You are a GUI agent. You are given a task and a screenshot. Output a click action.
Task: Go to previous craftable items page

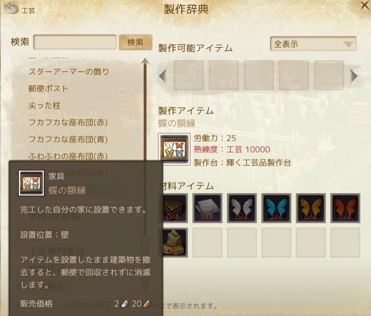pos(162,76)
